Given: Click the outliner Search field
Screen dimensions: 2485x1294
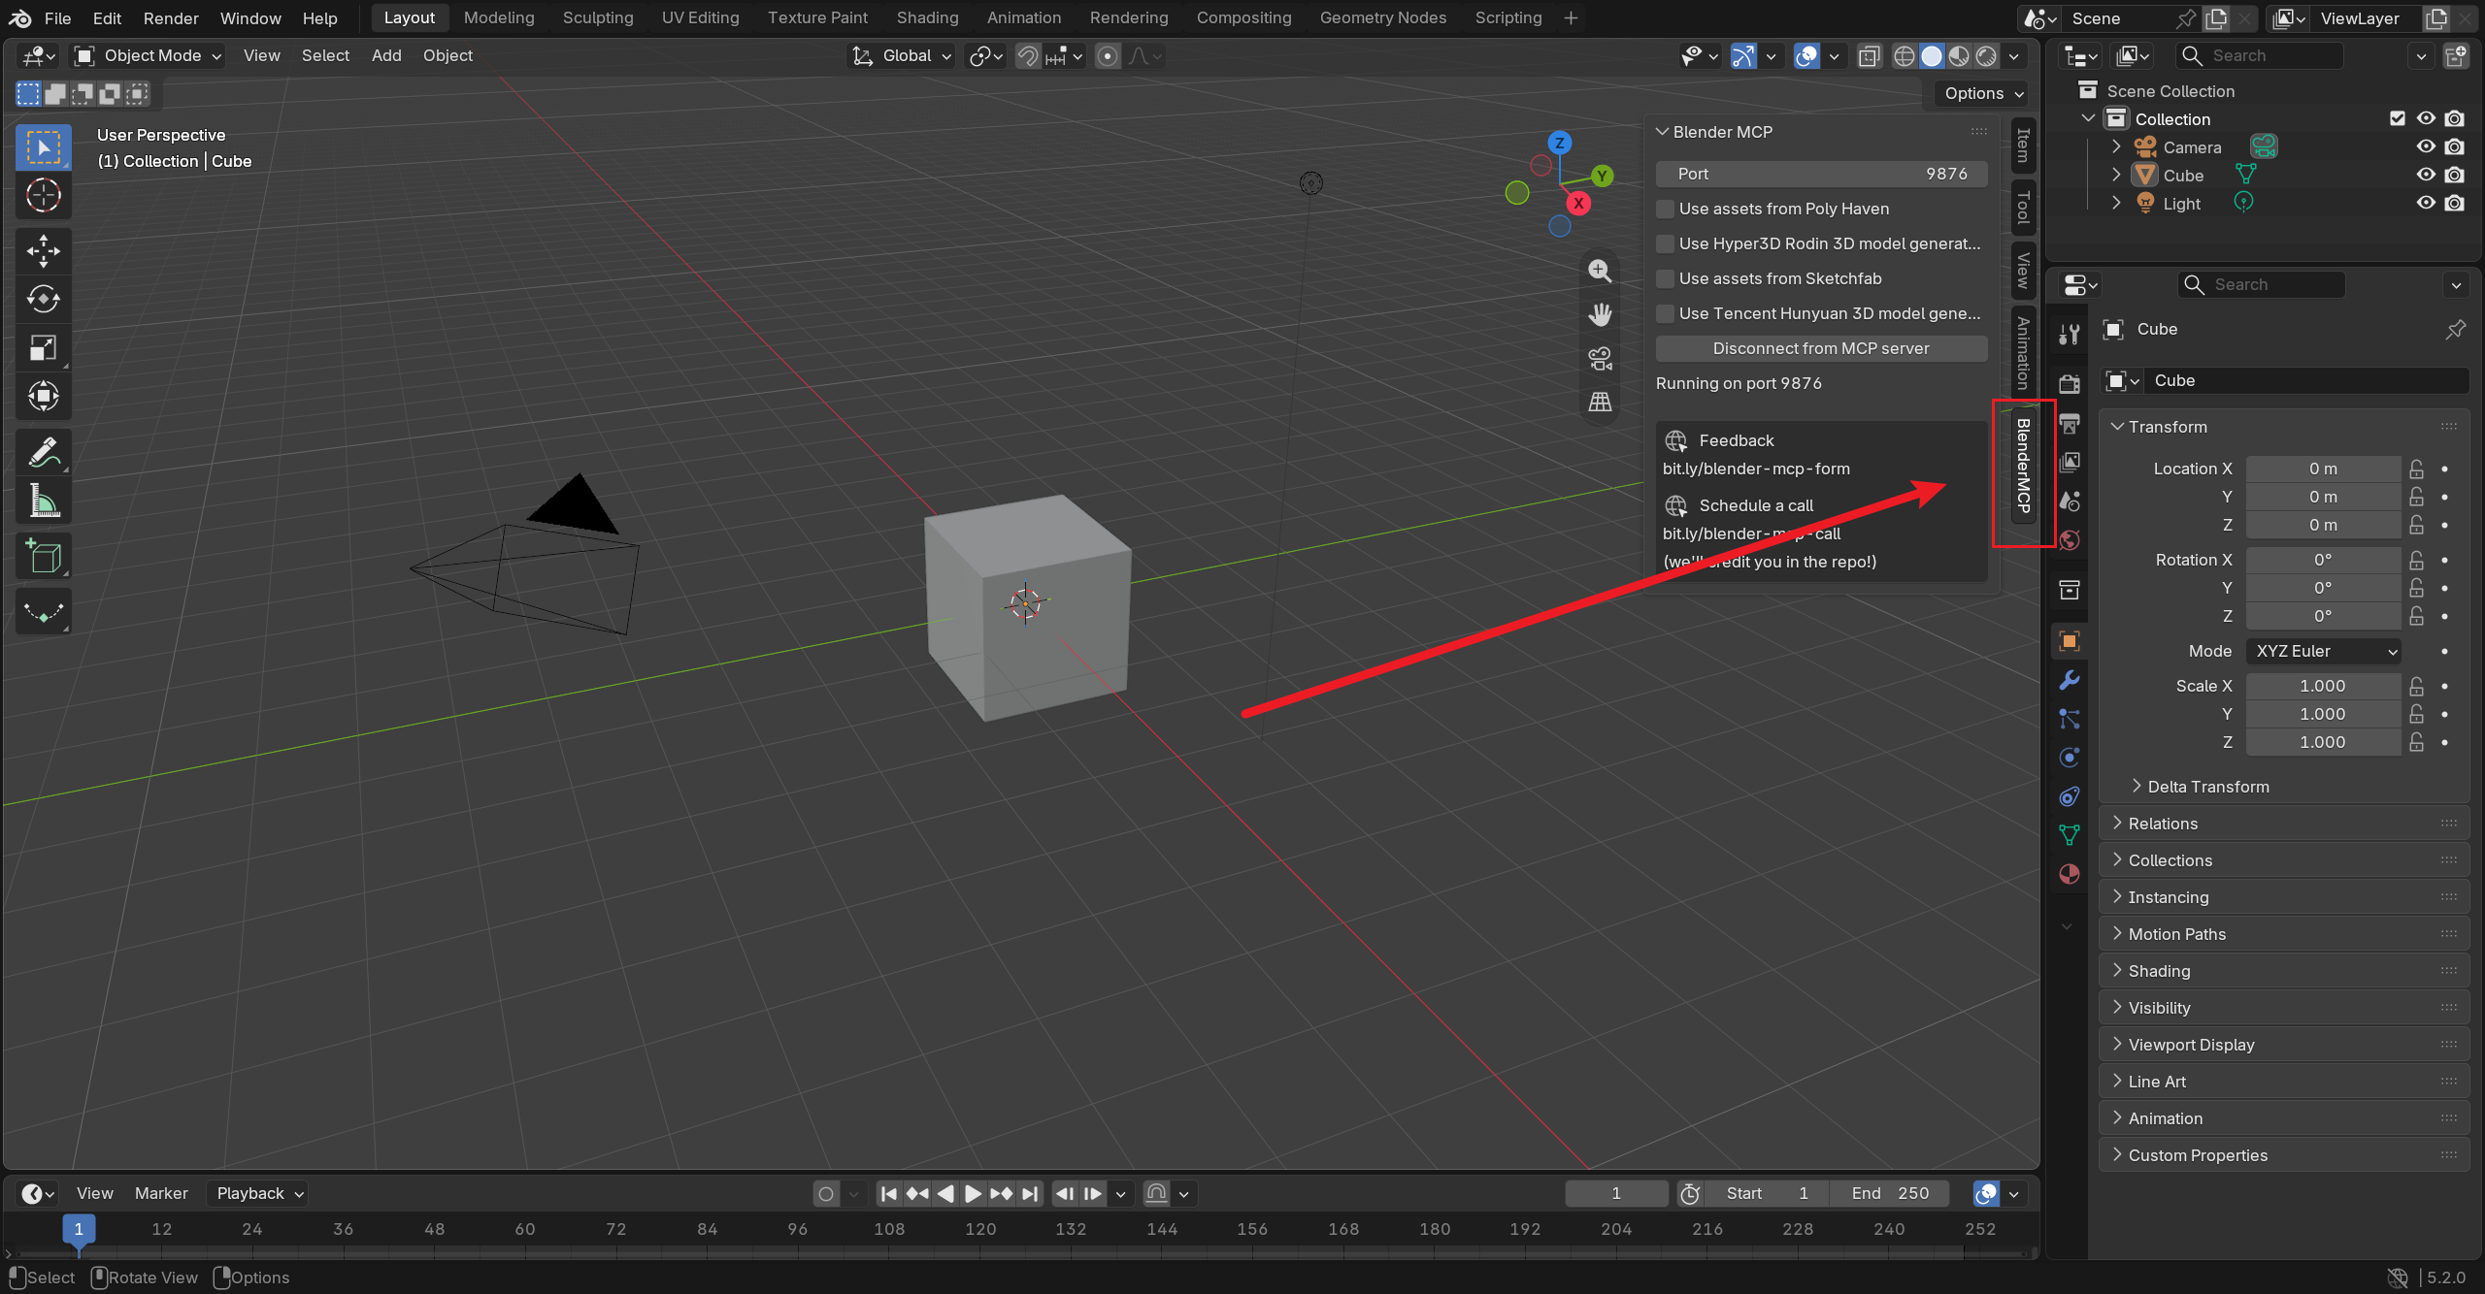Looking at the screenshot, I should [x=2260, y=55].
